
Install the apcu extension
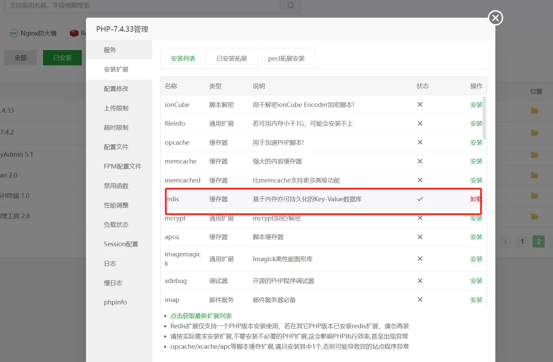tap(476, 237)
